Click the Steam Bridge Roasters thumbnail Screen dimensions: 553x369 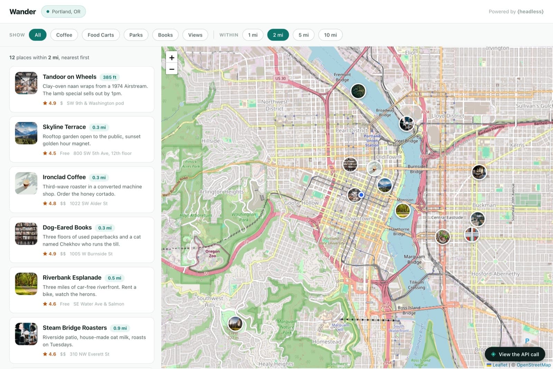(x=26, y=334)
